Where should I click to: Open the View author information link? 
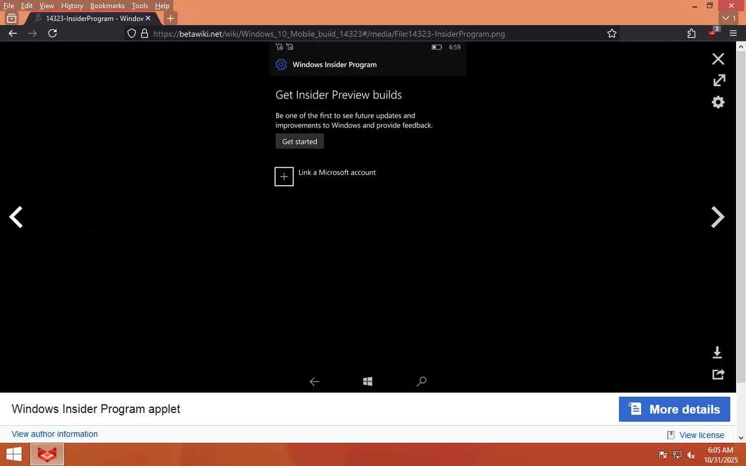55,434
